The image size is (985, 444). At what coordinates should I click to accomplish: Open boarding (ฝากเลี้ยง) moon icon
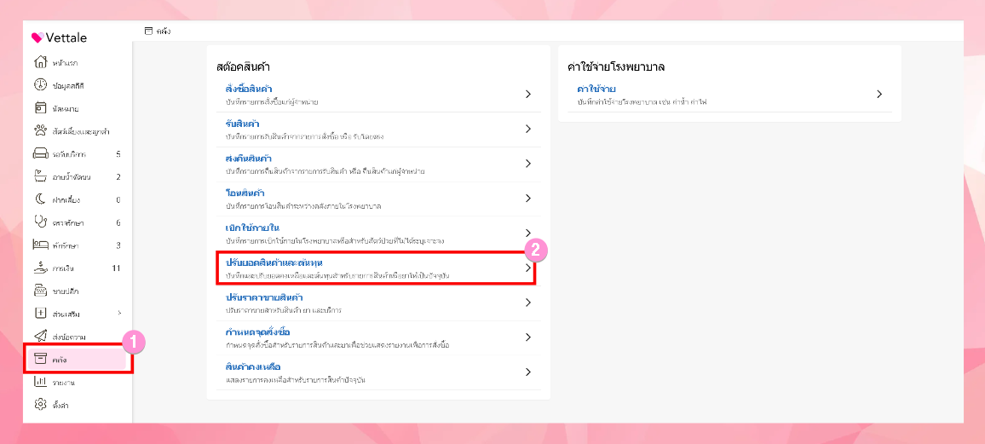point(40,199)
